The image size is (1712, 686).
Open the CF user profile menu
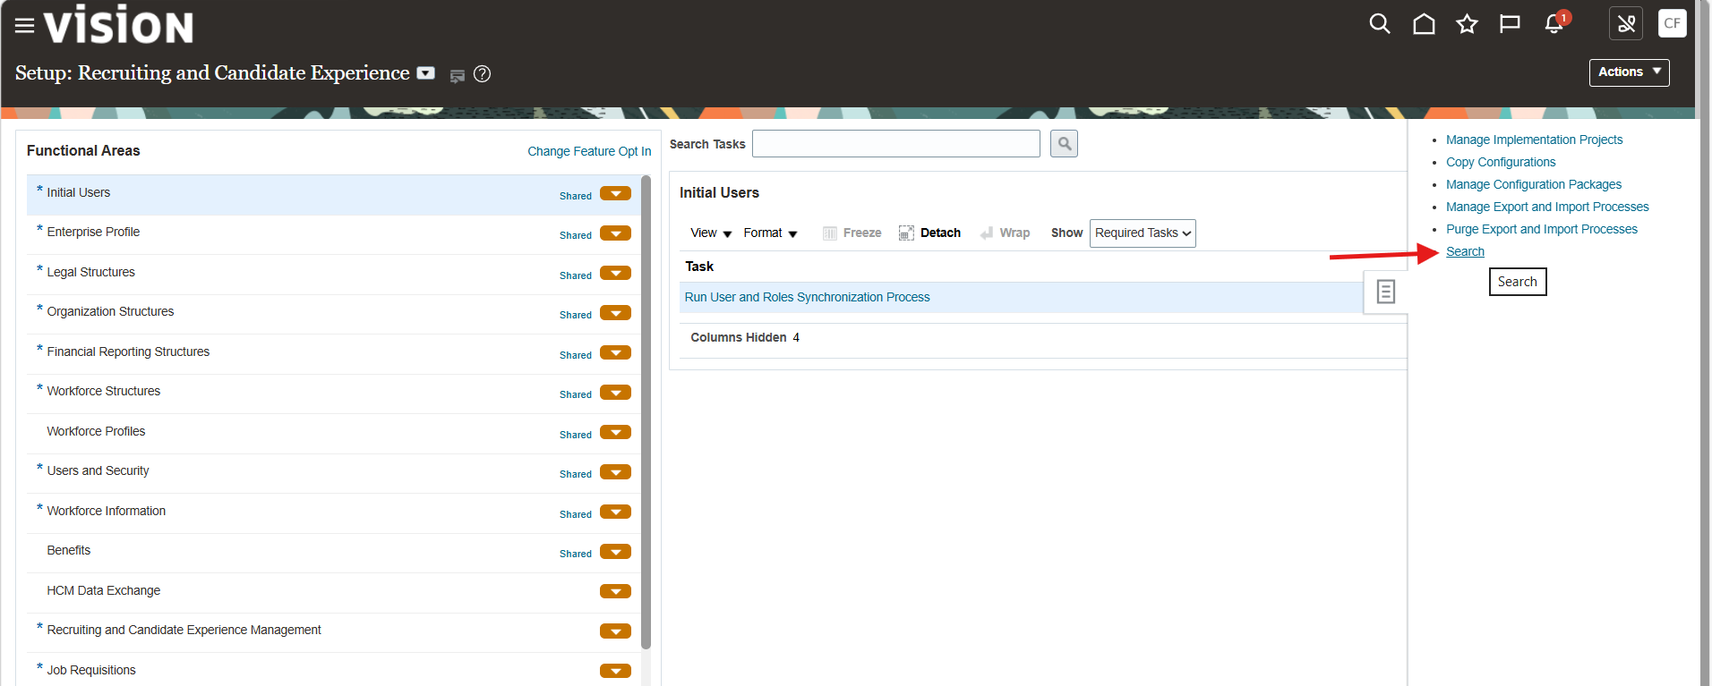coord(1672,24)
